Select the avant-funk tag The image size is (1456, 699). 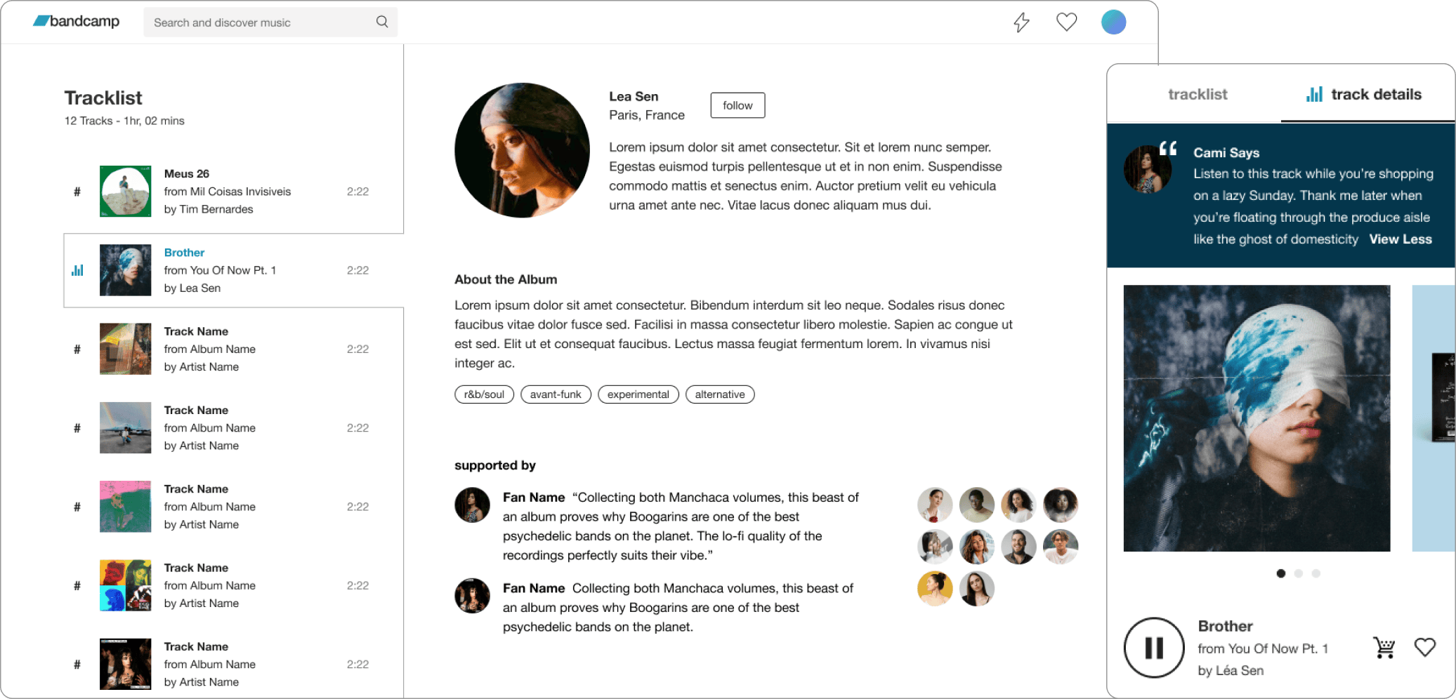coord(556,394)
